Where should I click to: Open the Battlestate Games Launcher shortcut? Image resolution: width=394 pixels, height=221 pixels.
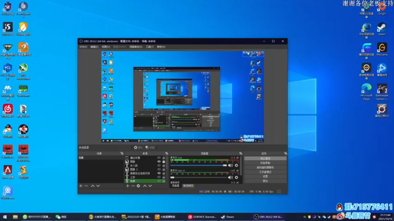click(x=382, y=92)
